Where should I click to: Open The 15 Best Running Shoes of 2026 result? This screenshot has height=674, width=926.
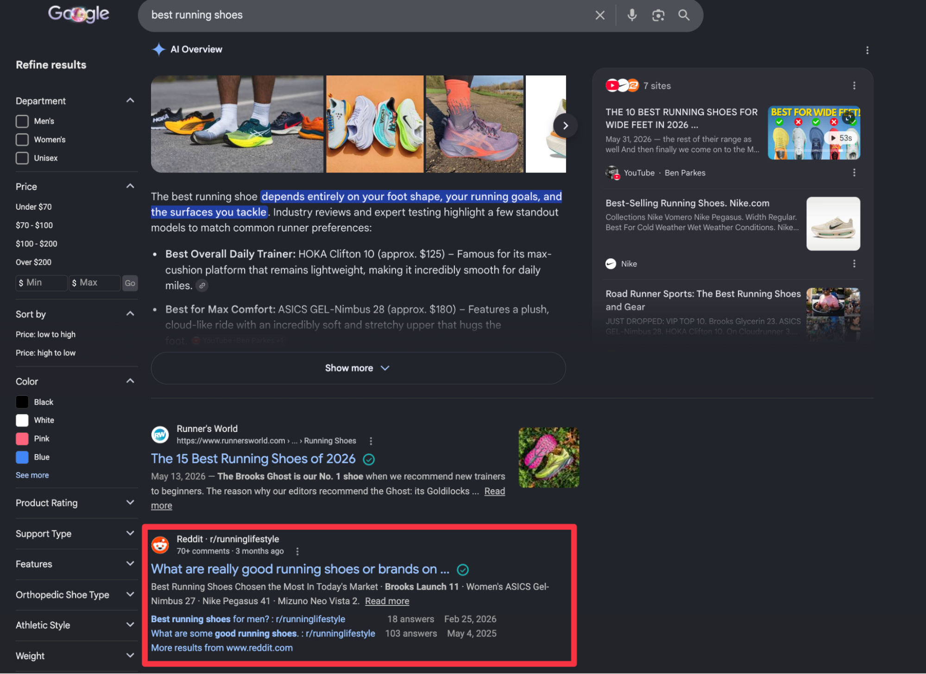pos(253,459)
